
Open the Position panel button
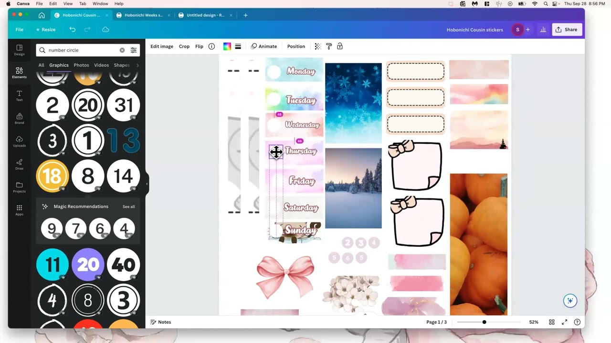pos(296,46)
